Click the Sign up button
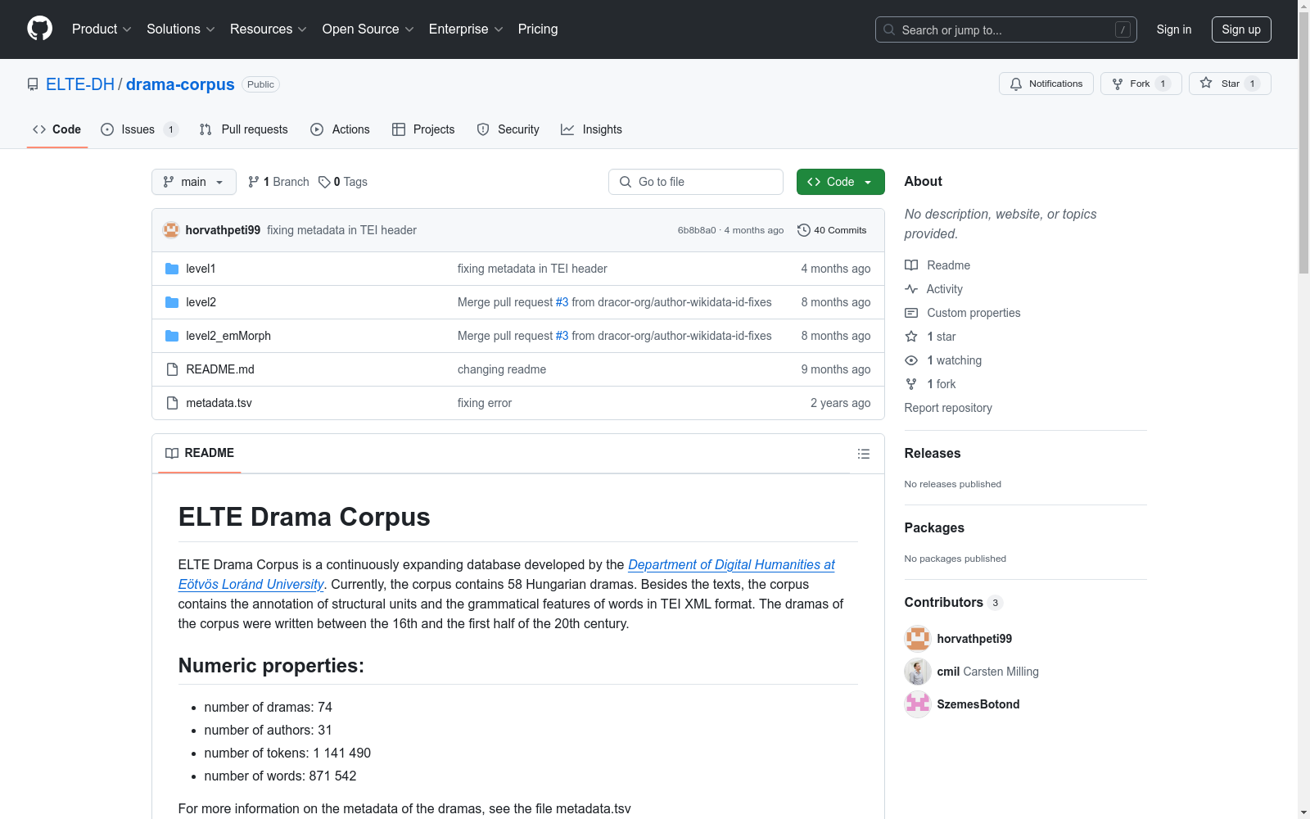The height and width of the screenshot is (819, 1310). point(1241,29)
